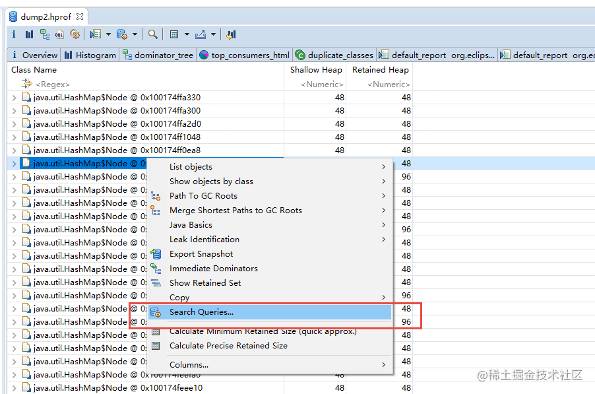Screen dimensions: 595x394
Task: Switch to the Histogram tab
Action: [x=90, y=55]
